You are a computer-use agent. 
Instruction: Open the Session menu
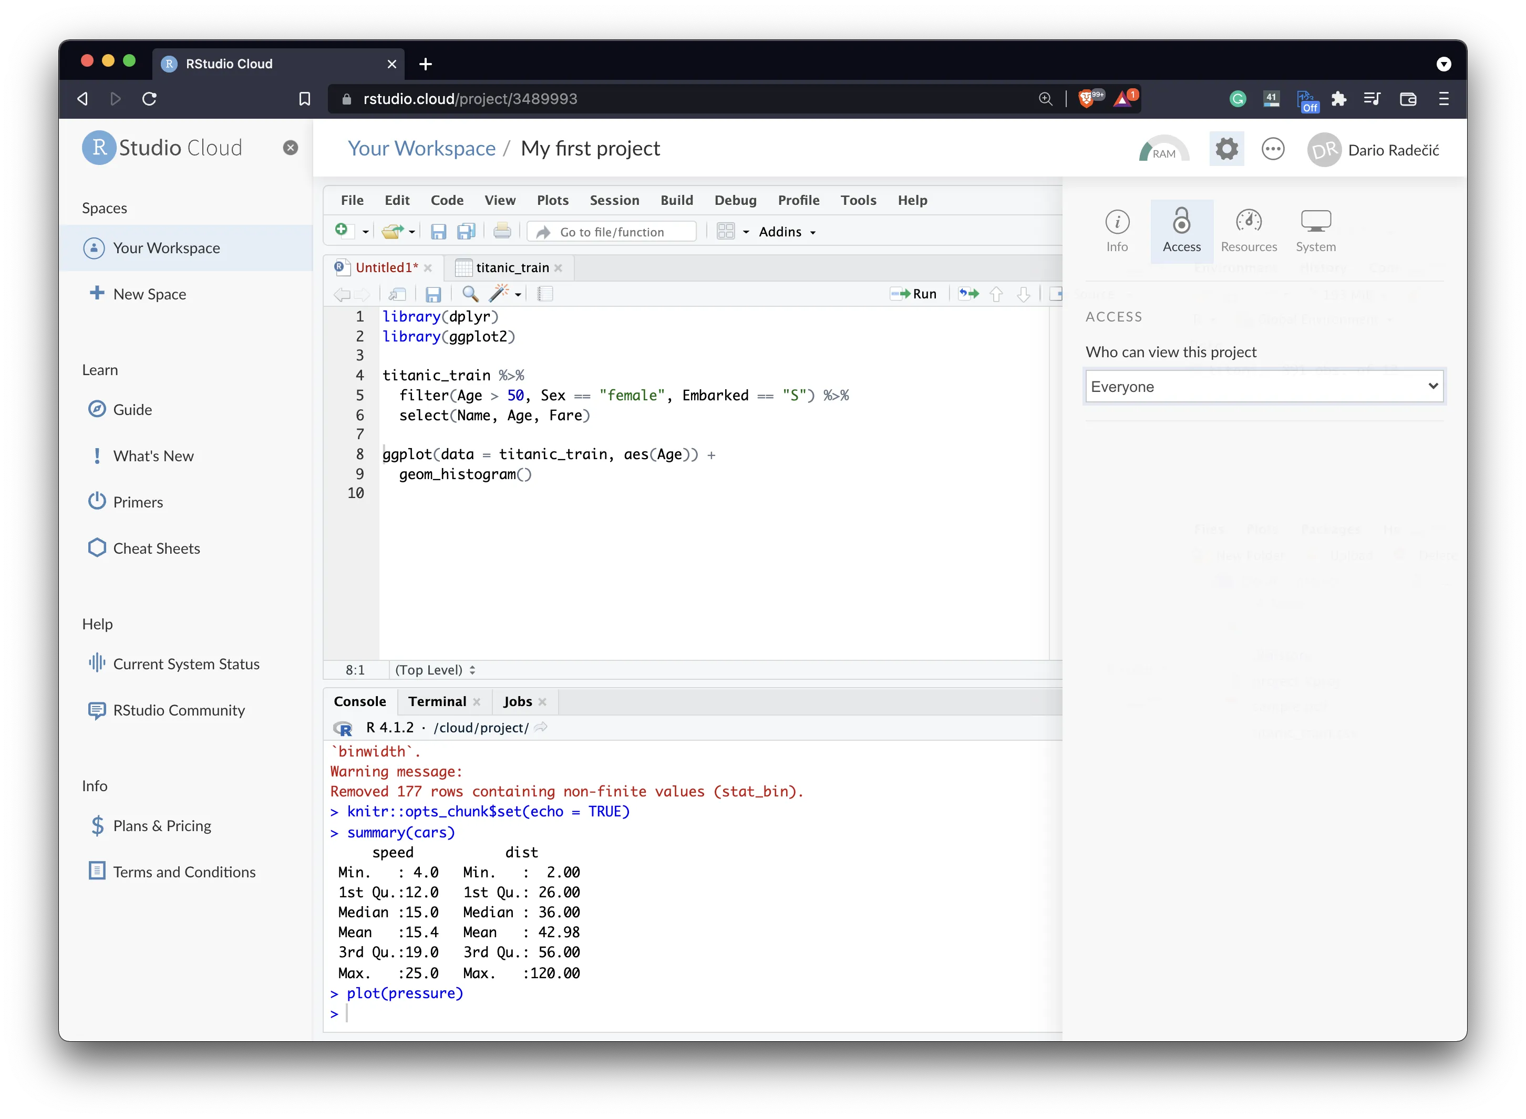pos(614,200)
